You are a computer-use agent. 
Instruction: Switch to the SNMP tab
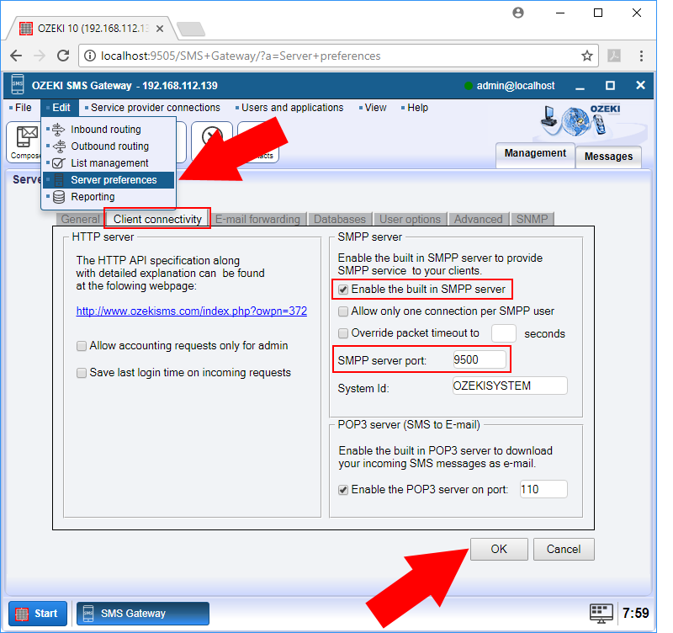point(532,219)
